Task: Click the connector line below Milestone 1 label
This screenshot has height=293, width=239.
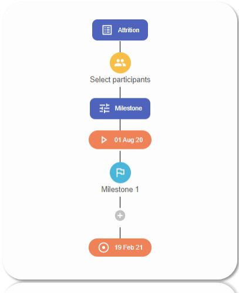Action: coord(120,202)
